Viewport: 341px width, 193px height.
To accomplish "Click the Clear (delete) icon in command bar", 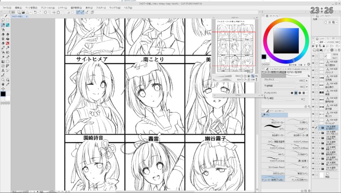I will point(46,12).
